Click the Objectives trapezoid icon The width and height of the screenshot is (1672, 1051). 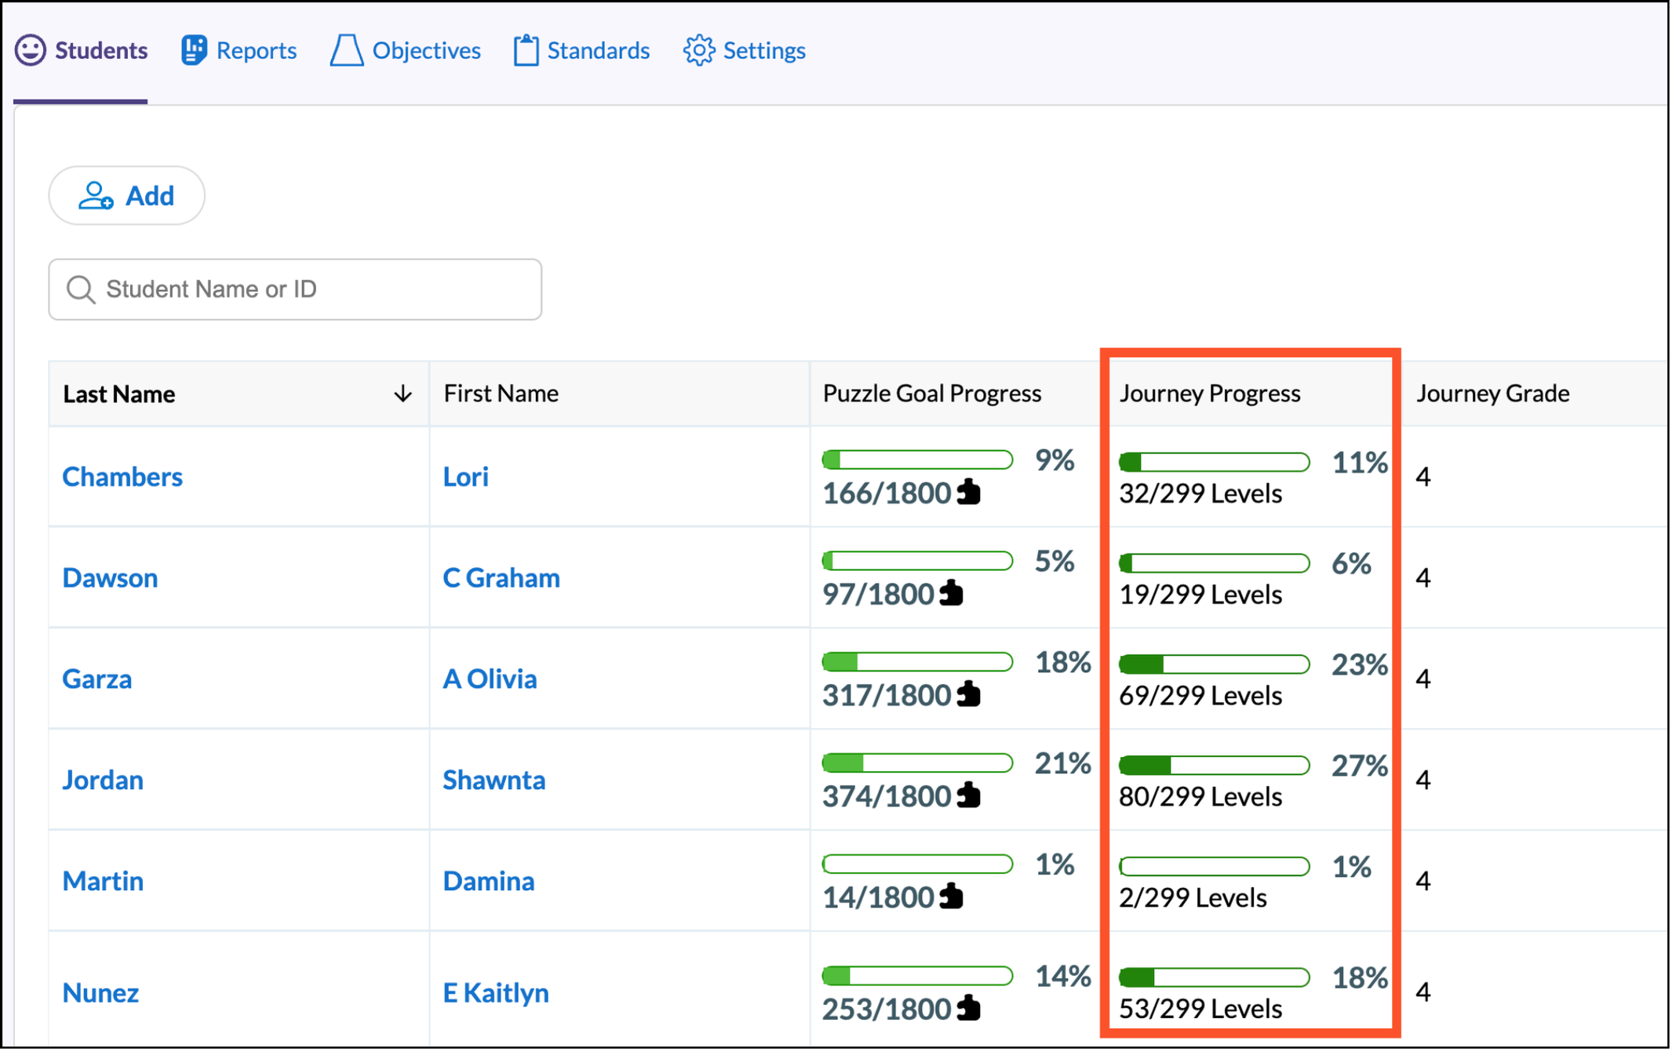tap(345, 50)
